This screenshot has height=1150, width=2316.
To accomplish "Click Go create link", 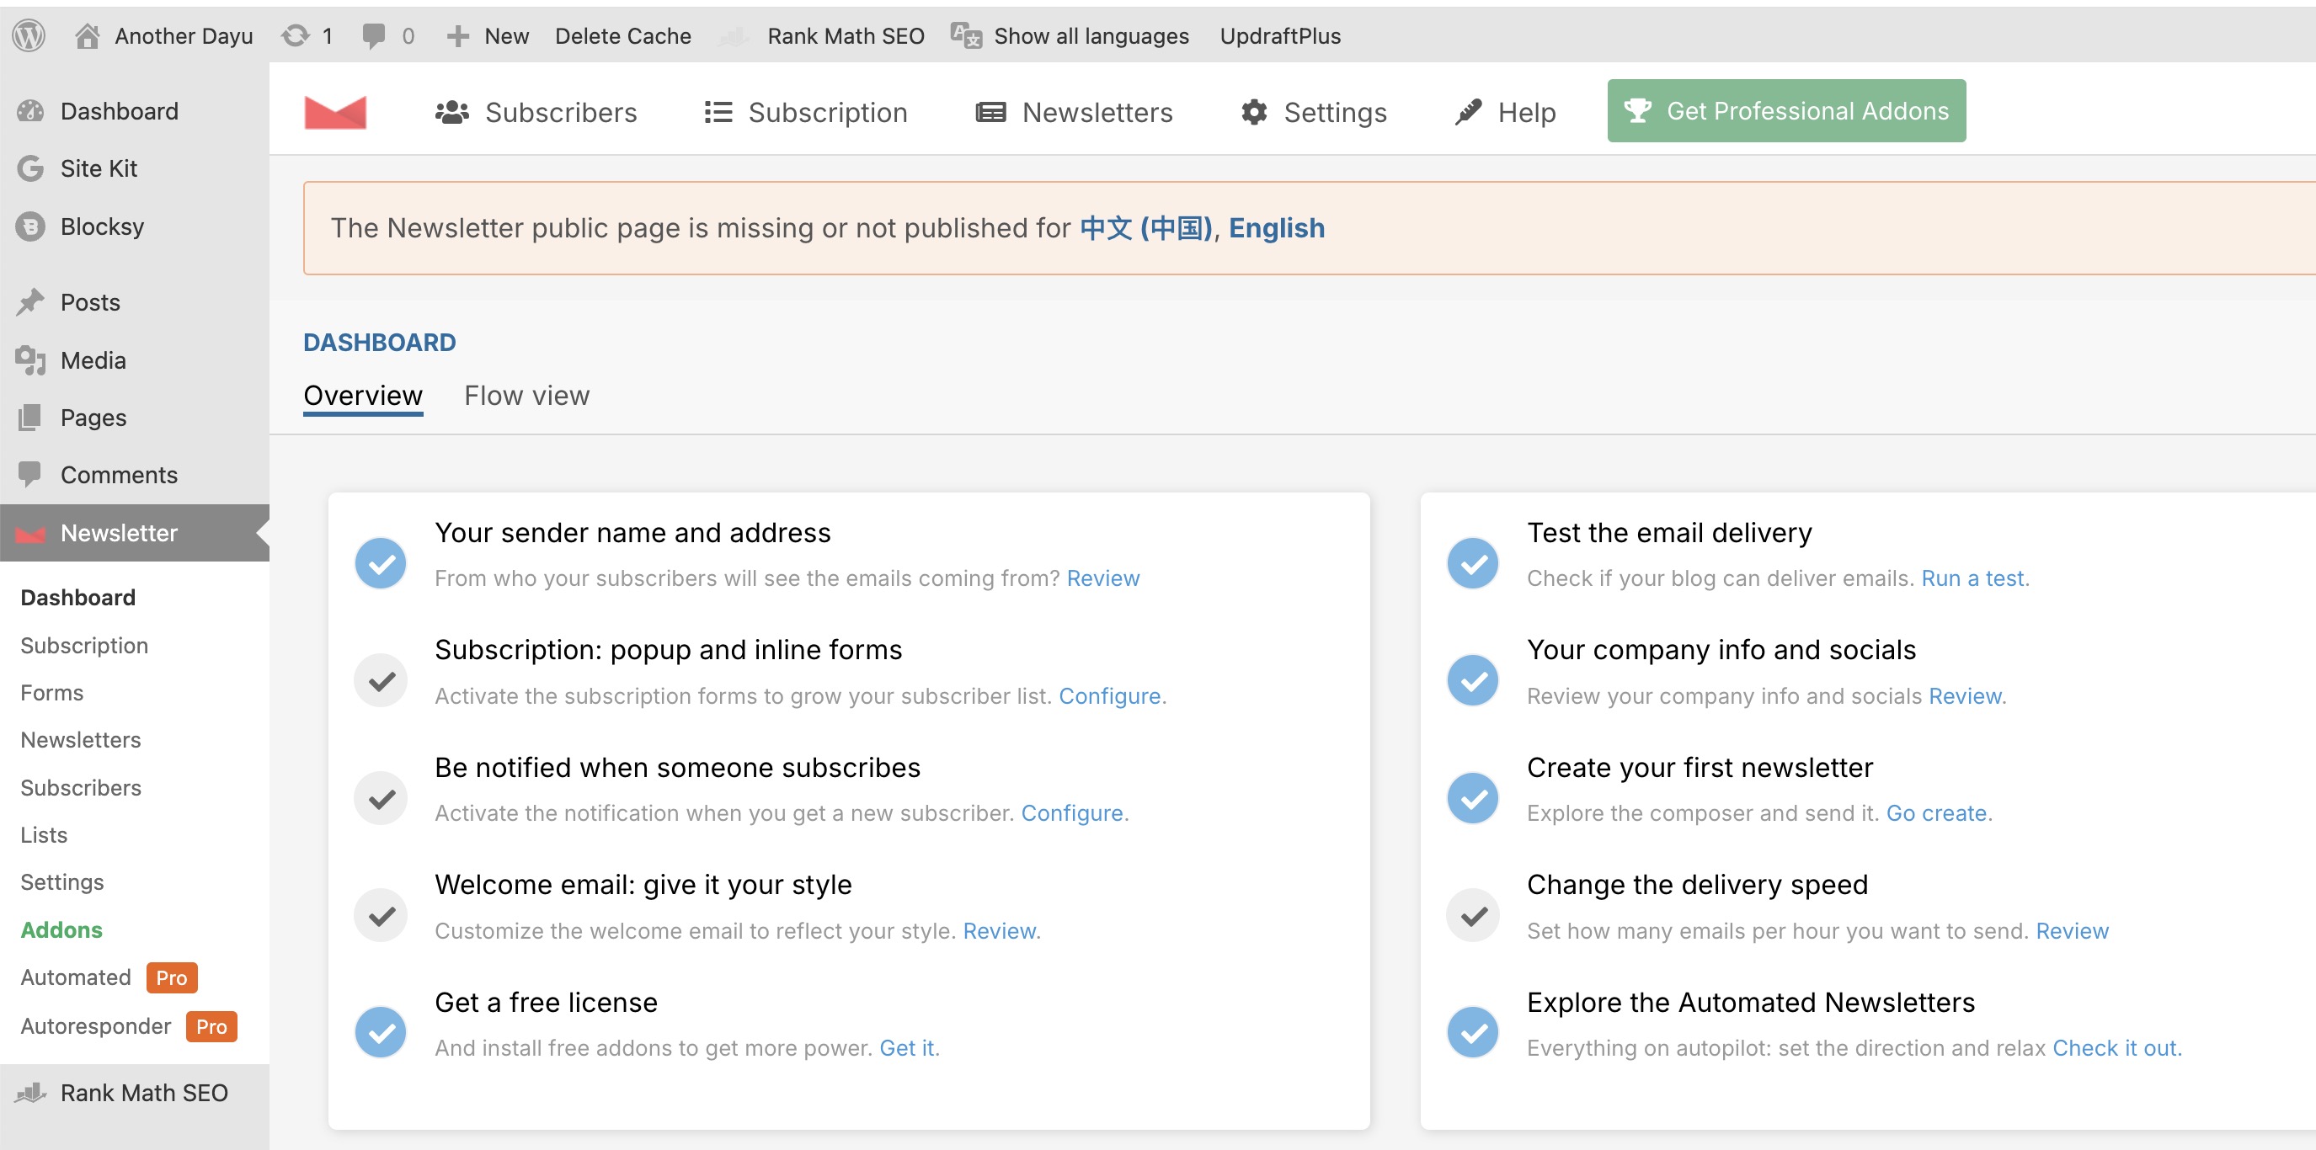I will (x=1936, y=813).
